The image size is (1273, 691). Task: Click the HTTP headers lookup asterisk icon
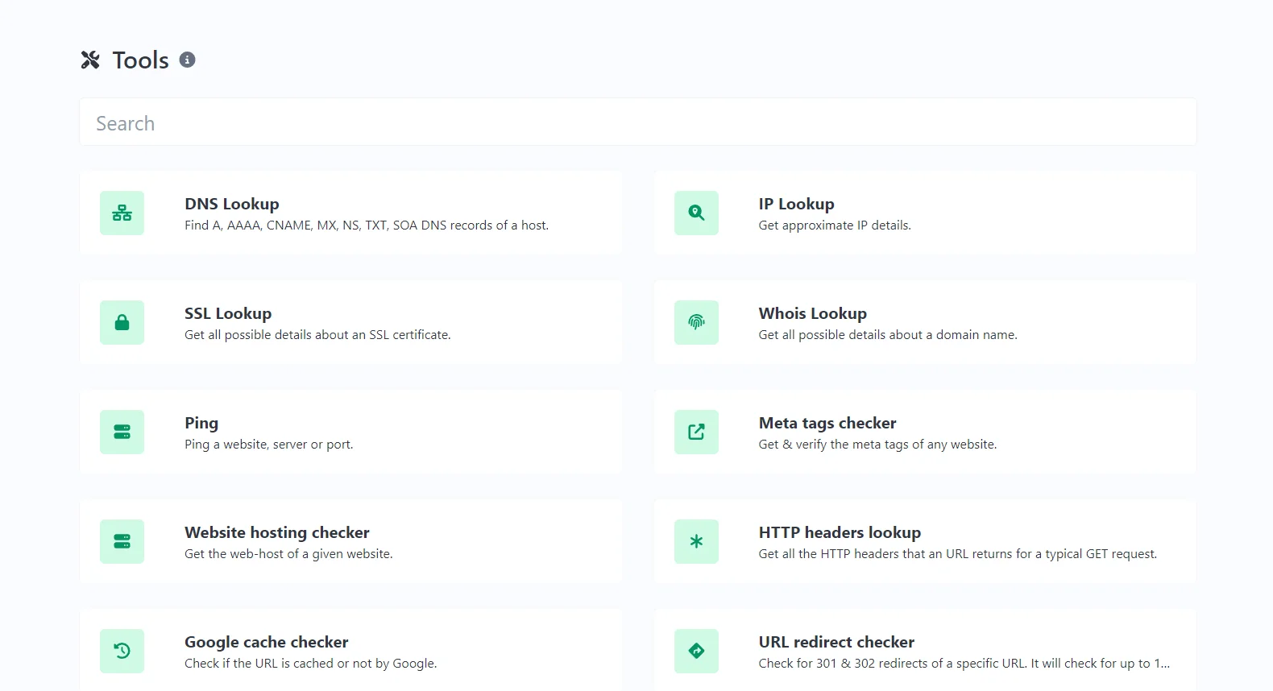pos(696,541)
